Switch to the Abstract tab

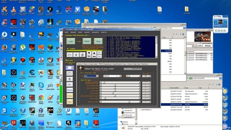point(80,64)
